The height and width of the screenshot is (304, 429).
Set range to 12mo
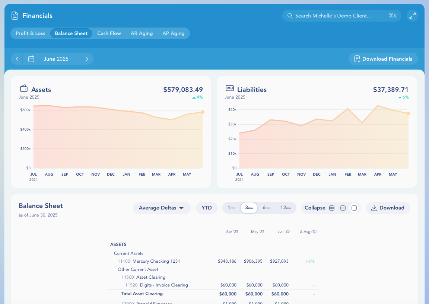286,208
